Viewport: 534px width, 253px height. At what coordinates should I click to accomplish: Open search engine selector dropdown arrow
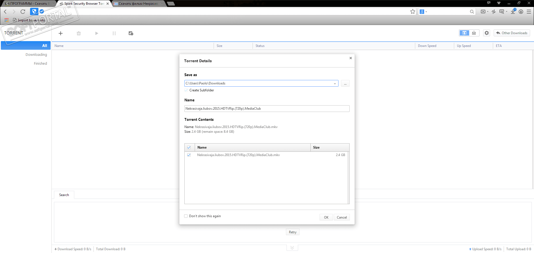click(x=426, y=12)
